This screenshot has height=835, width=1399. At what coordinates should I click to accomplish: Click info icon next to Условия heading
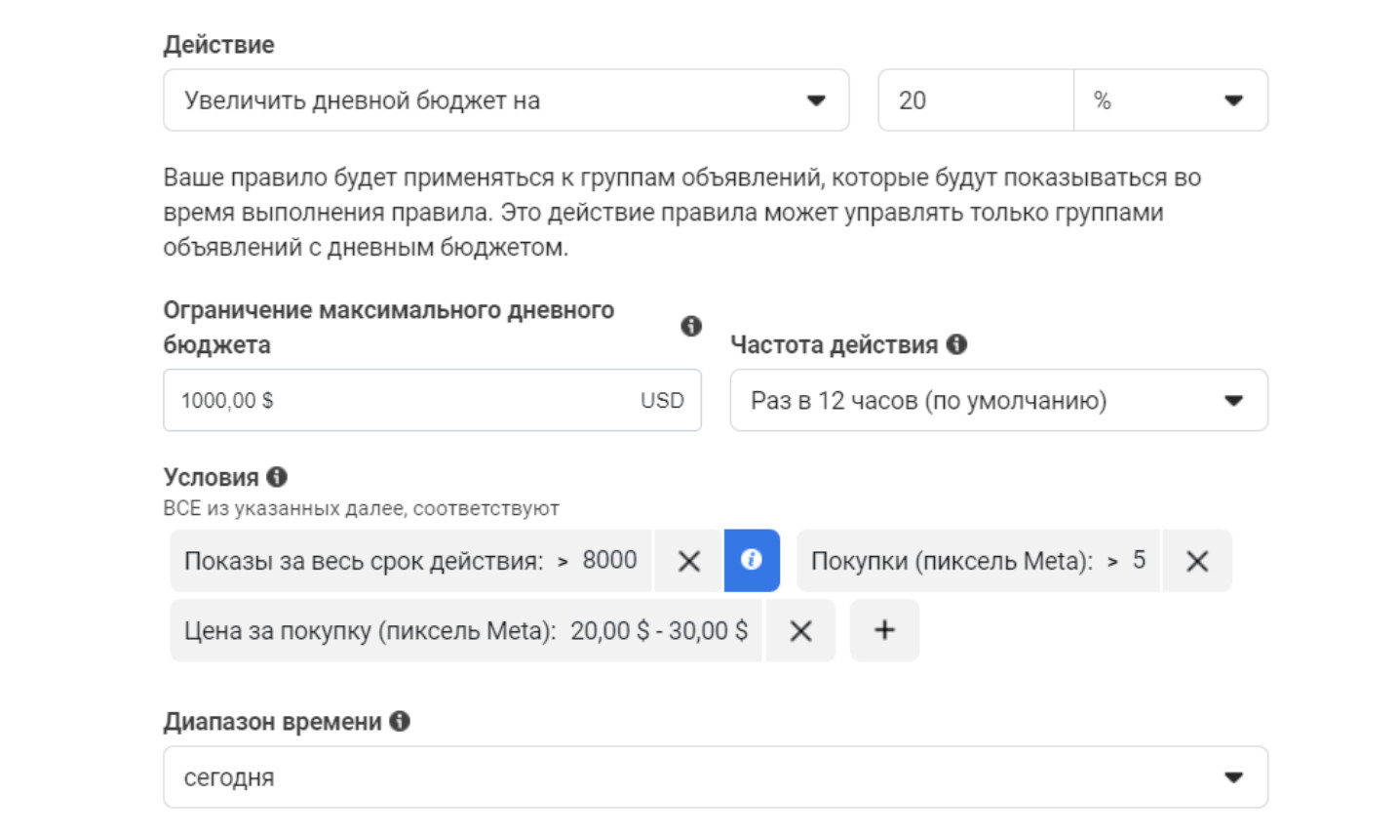(277, 477)
